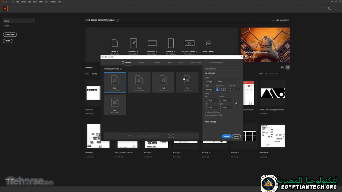Select the highlighted first recent Print preset

[x=115, y=82]
